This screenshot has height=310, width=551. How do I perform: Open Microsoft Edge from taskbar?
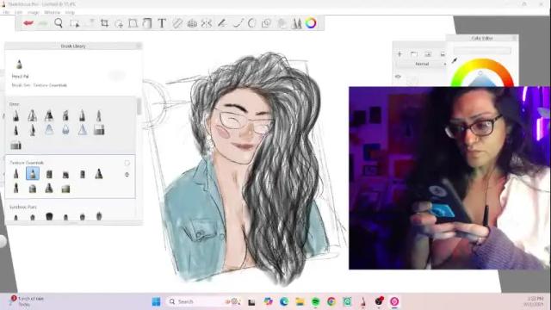(x=284, y=301)
